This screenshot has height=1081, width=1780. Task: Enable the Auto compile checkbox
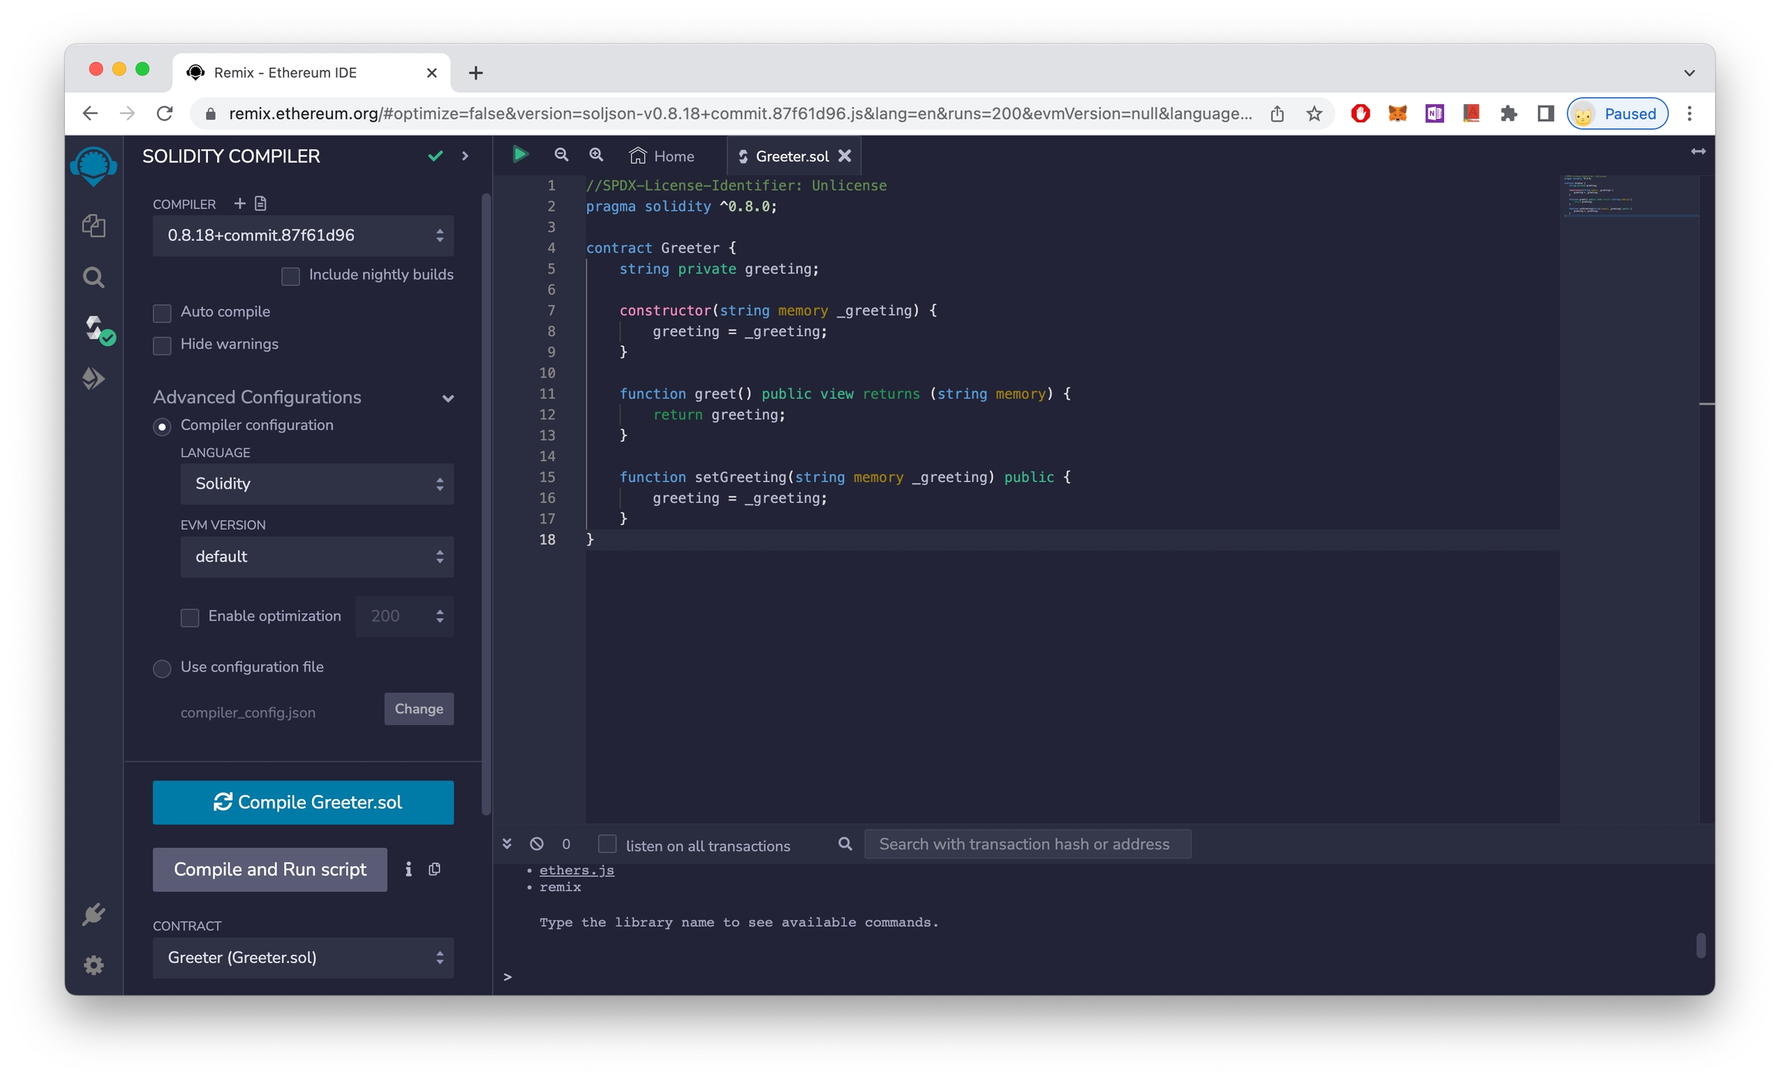click(x=162, y=313)
